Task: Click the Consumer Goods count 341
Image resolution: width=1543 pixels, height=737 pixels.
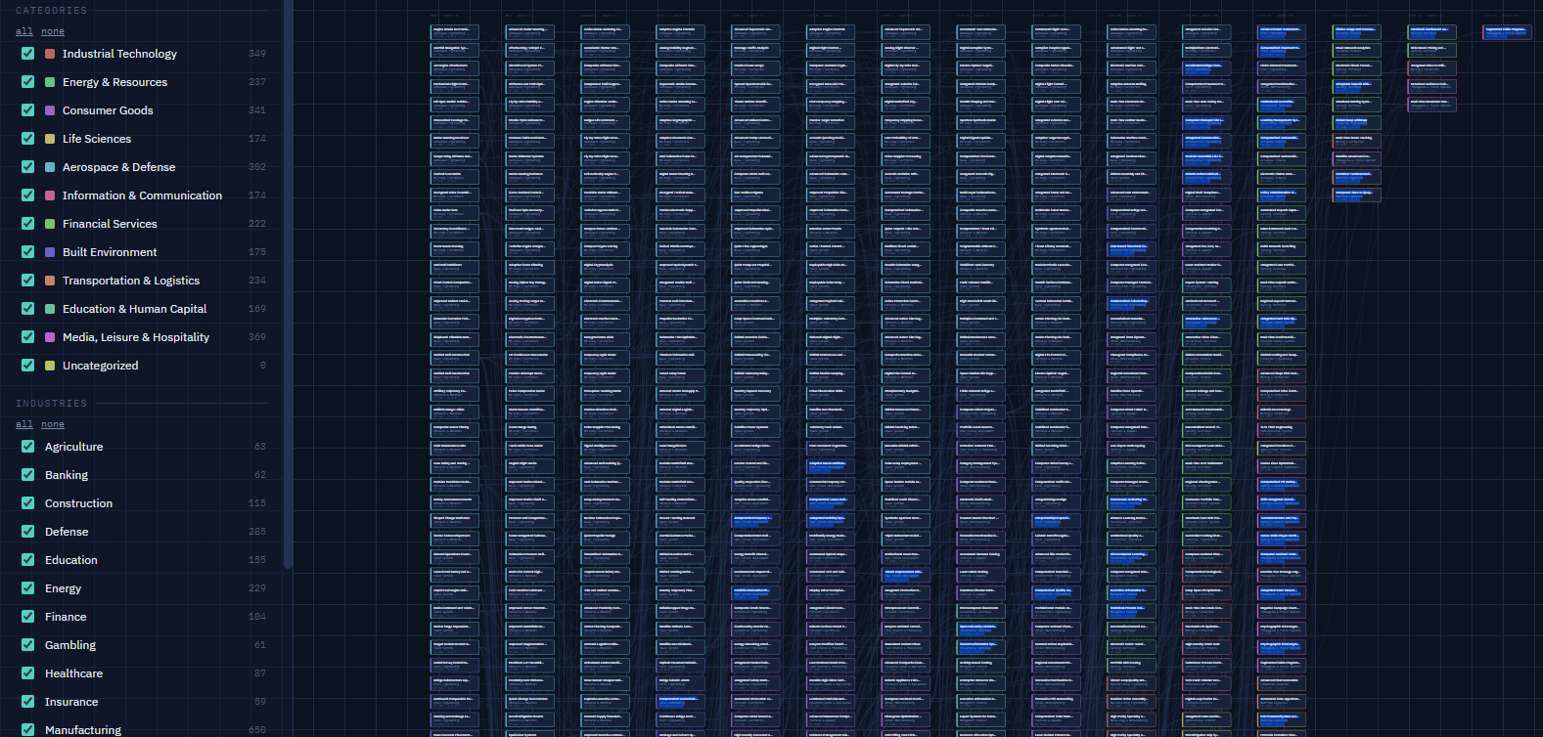Action: click(257, 110)
